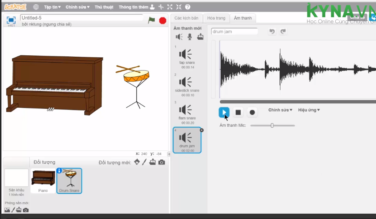
Task: Open language globe menu
Action: [x=36, y=7]
